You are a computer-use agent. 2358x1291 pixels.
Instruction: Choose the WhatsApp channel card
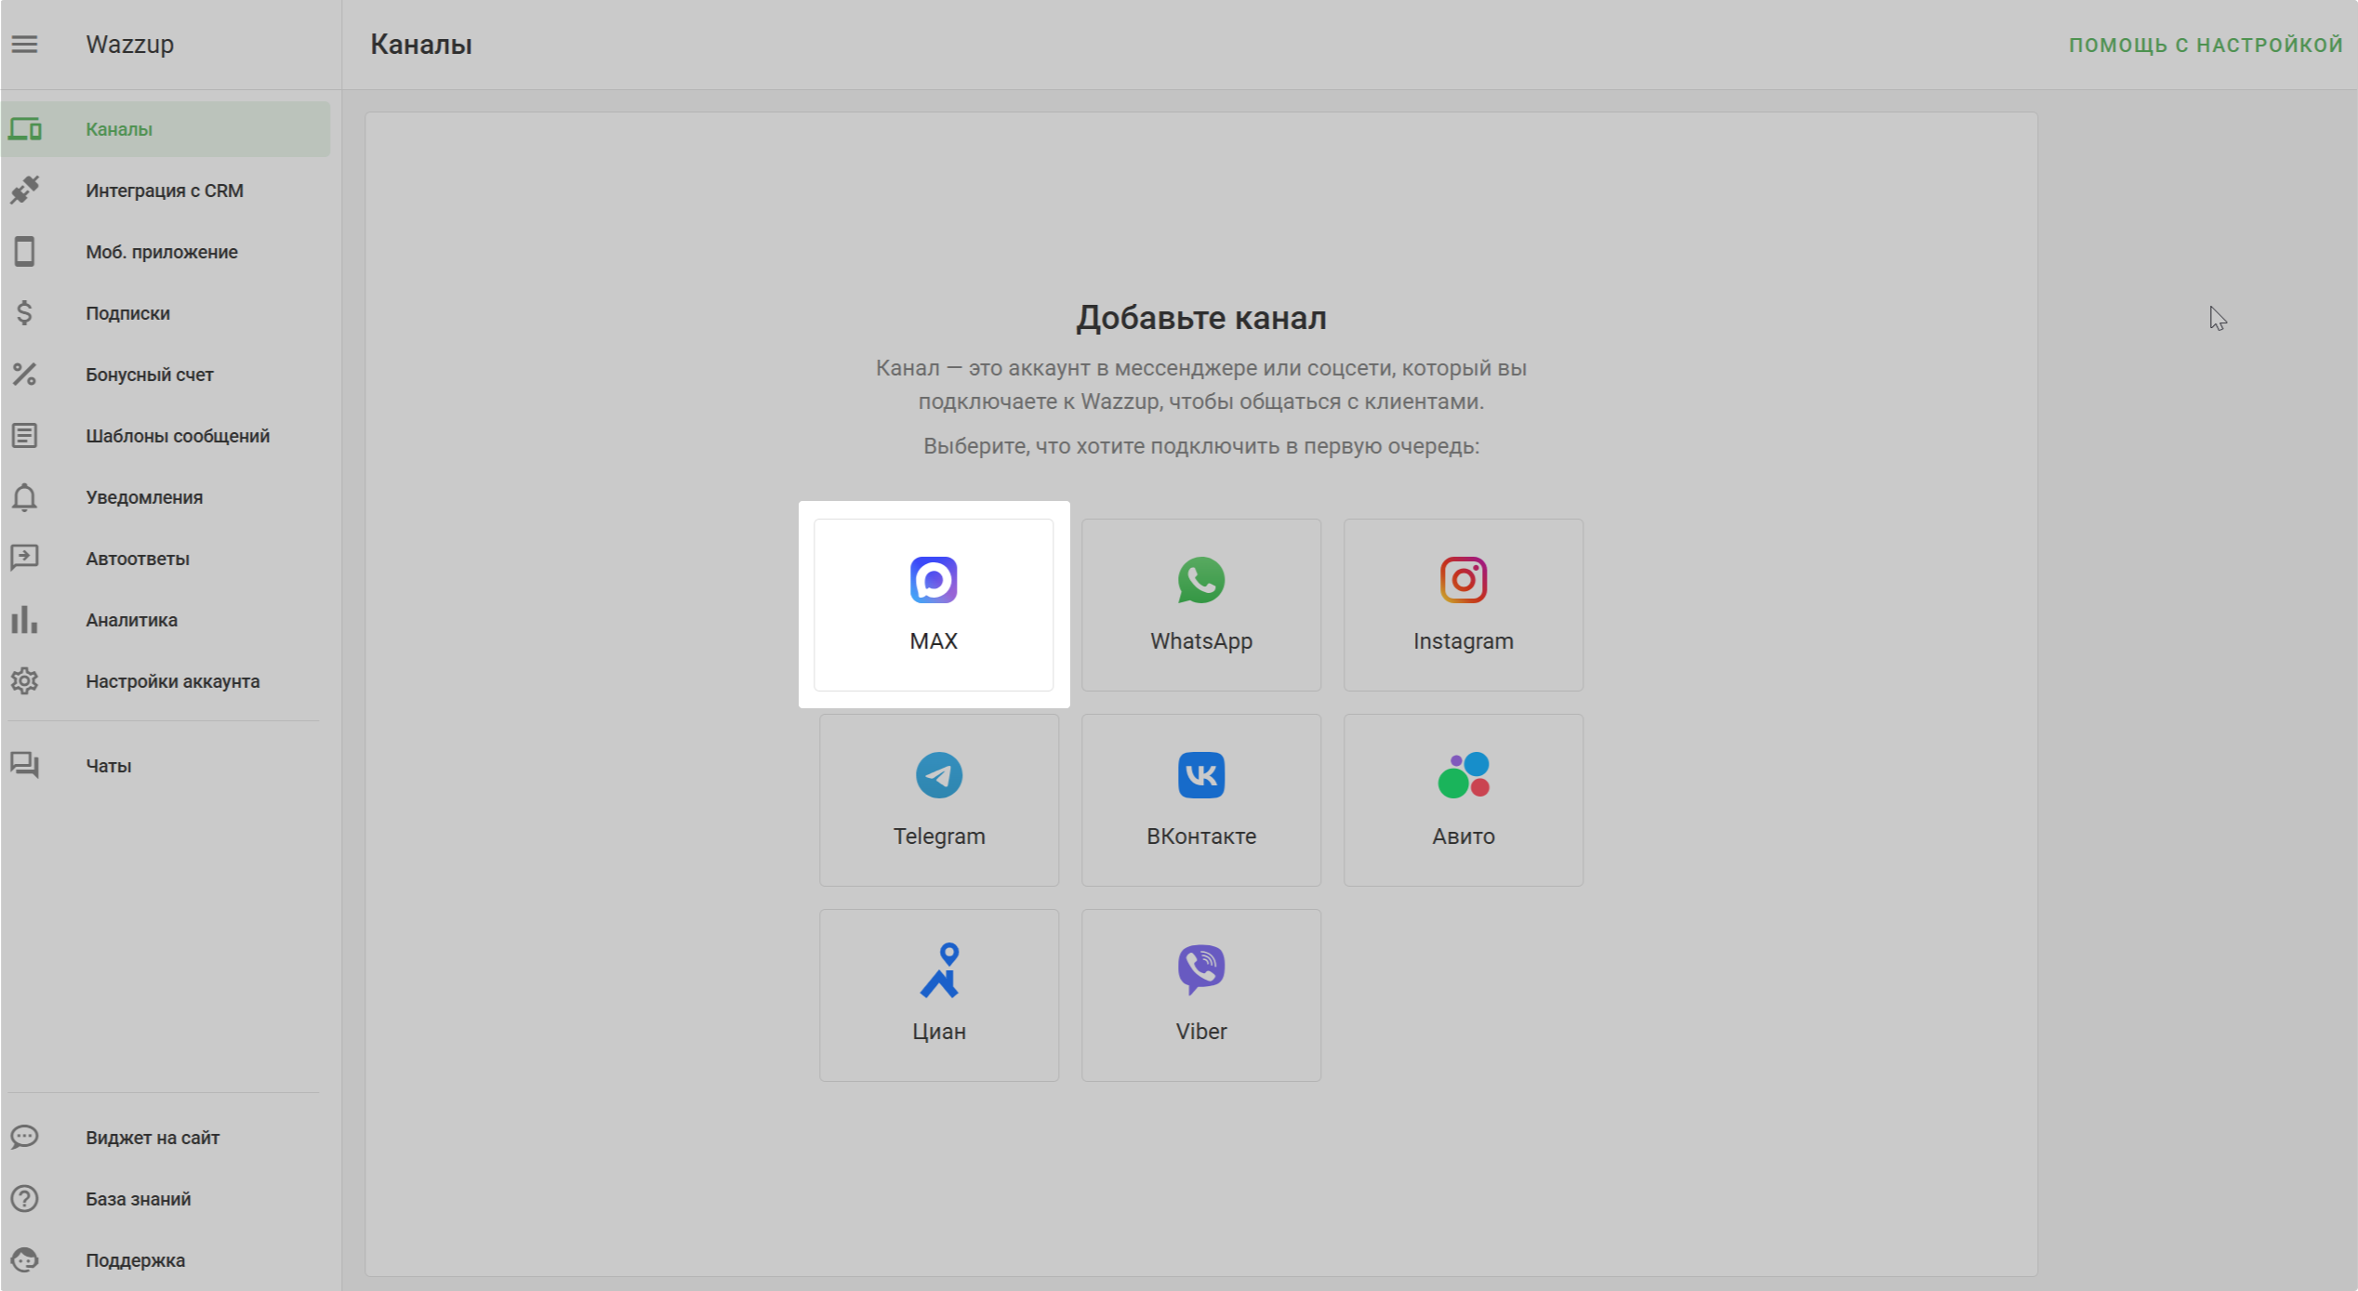click(x=1201, y=605)
